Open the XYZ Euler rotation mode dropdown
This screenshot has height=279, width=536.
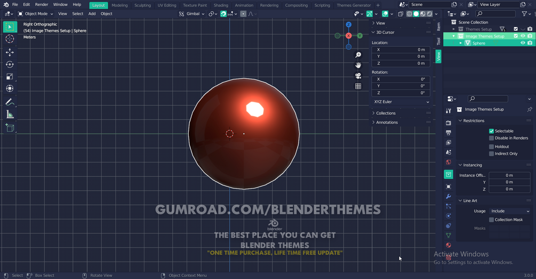pos(401,102)
